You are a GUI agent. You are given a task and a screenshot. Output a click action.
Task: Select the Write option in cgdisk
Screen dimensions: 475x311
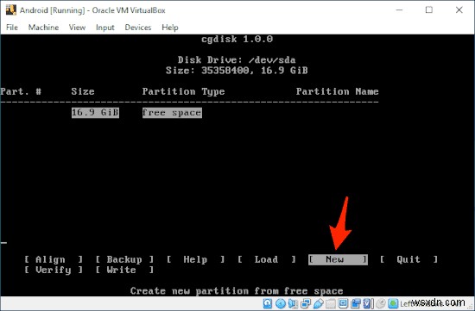[124, 270]
